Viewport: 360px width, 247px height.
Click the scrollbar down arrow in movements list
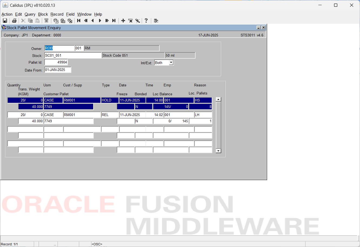click(x=218, y=151)
